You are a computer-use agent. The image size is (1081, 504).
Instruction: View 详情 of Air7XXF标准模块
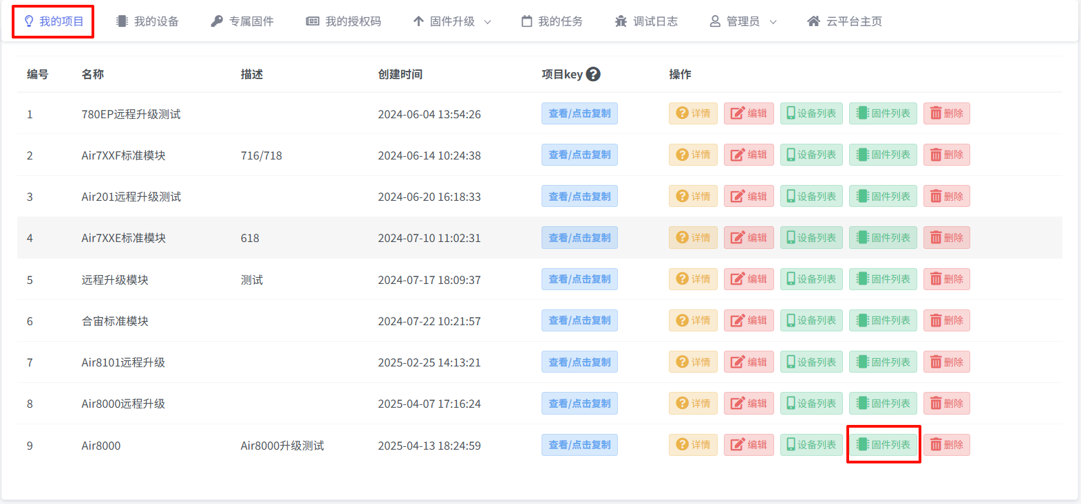pyautogui.click(x=693, y=155)
